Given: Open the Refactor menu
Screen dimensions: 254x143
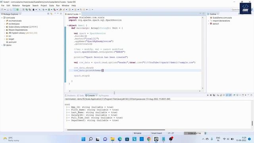Looking at the screenshot, I should click(x=16, y=6).
